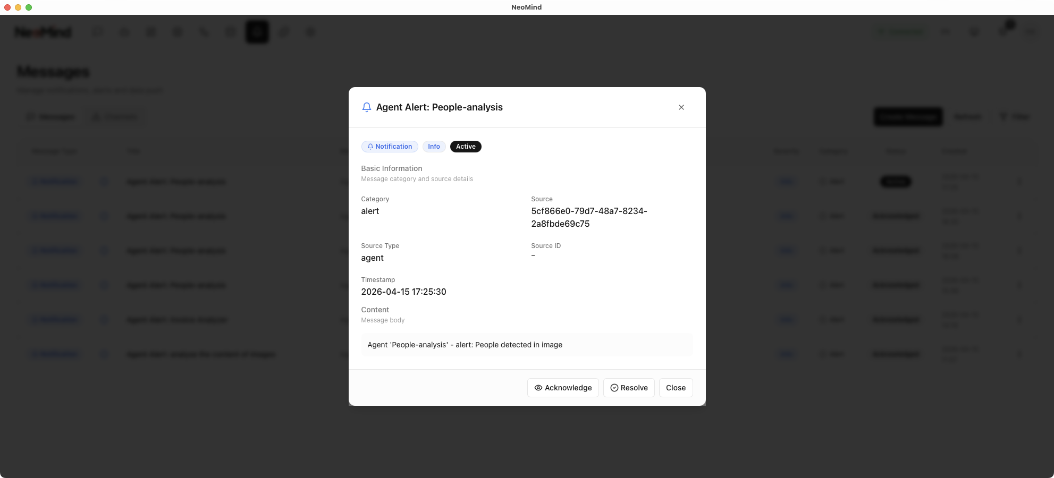
Task: Switch to the Channels tab
Action: click(x=115, y=117)
